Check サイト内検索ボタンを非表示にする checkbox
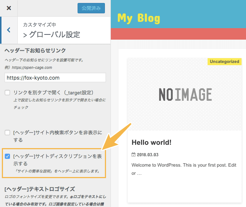 [x=7, y=133]
